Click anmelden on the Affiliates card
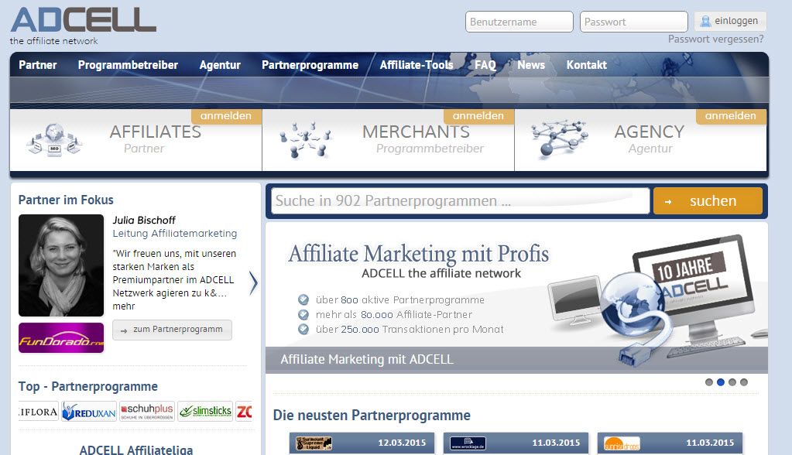Viewport: 792px width, 455px height. coord(226,116)
